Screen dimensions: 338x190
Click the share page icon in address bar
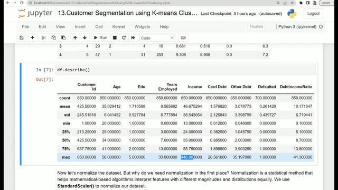(285, 3)
